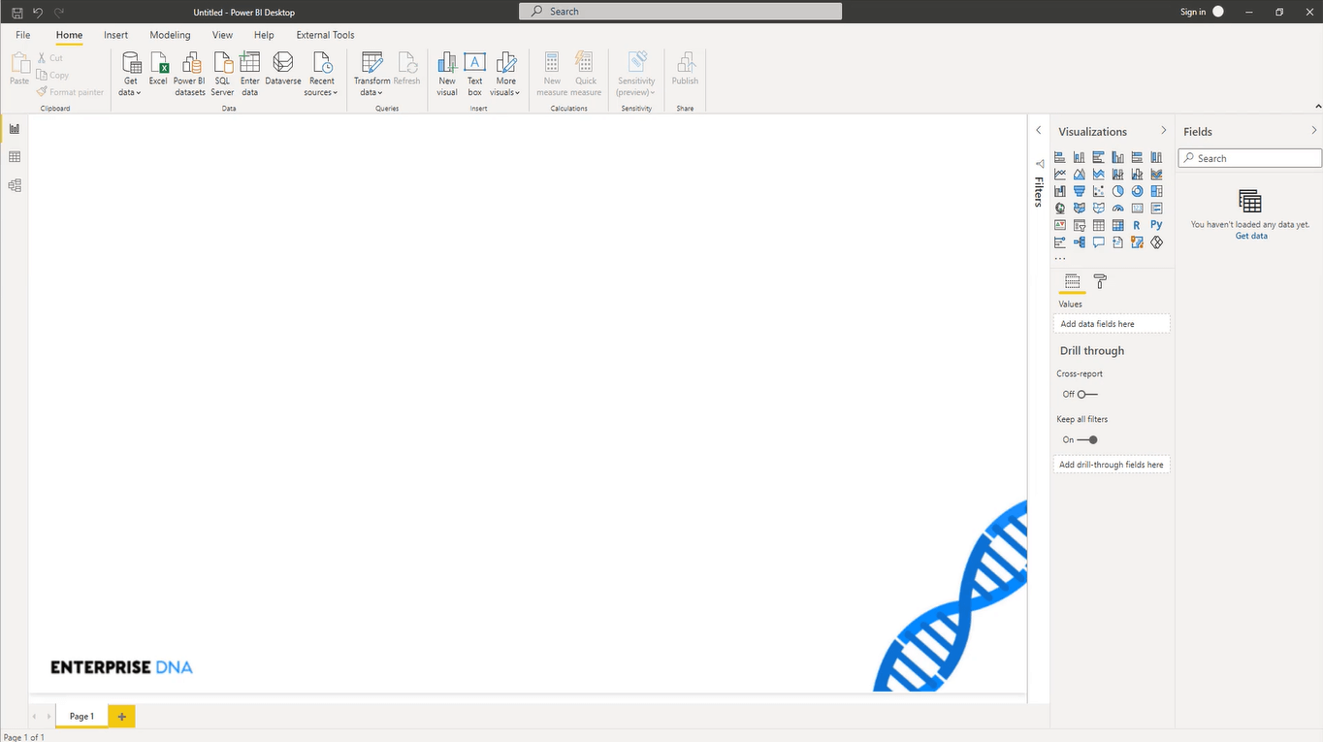Pick the Map globe visualization
Screen dimensions: 1323x742
(1060, 209)
